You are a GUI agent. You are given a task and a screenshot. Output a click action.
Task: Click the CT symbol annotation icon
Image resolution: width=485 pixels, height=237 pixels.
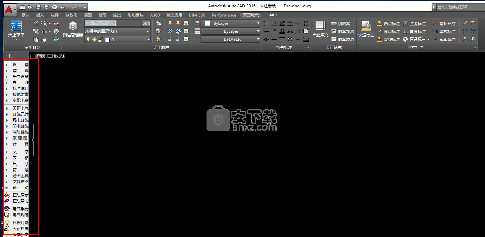(282, 31)
